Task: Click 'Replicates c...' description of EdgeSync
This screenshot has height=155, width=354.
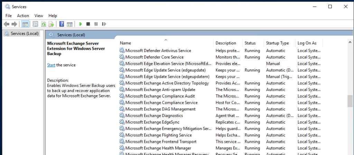Action: point(228,122)
